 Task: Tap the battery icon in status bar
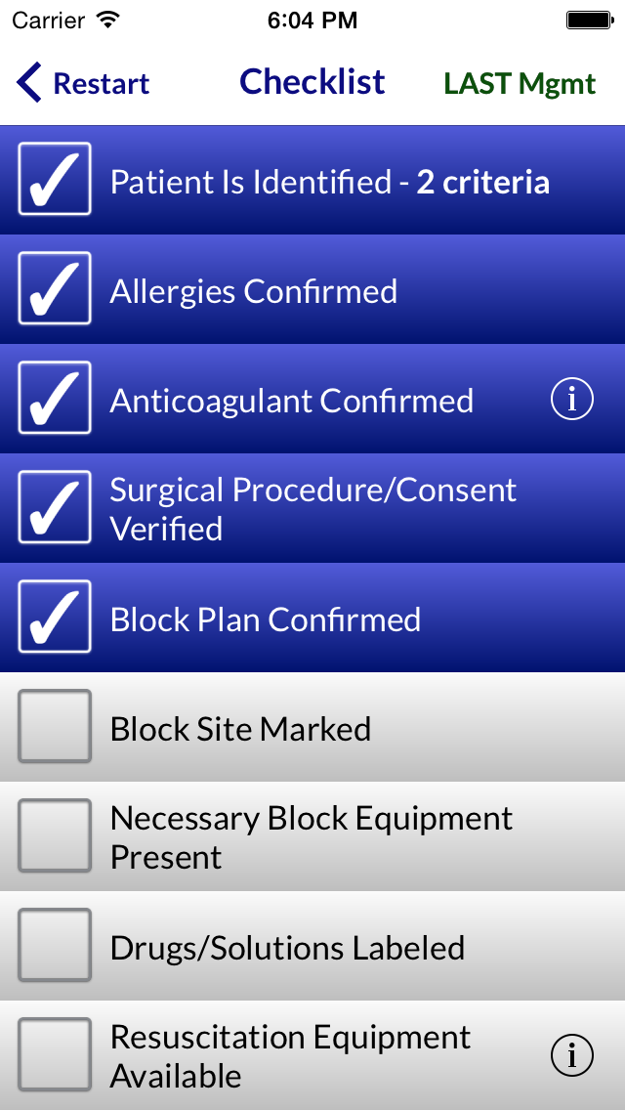pos(589,20)
